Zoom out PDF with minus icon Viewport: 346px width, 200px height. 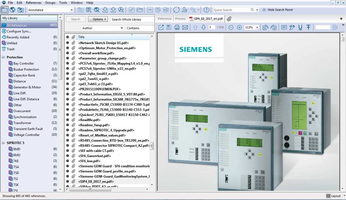[231, 27]
